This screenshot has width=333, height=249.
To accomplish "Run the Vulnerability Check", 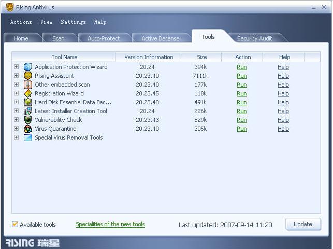I will [242, 120].
